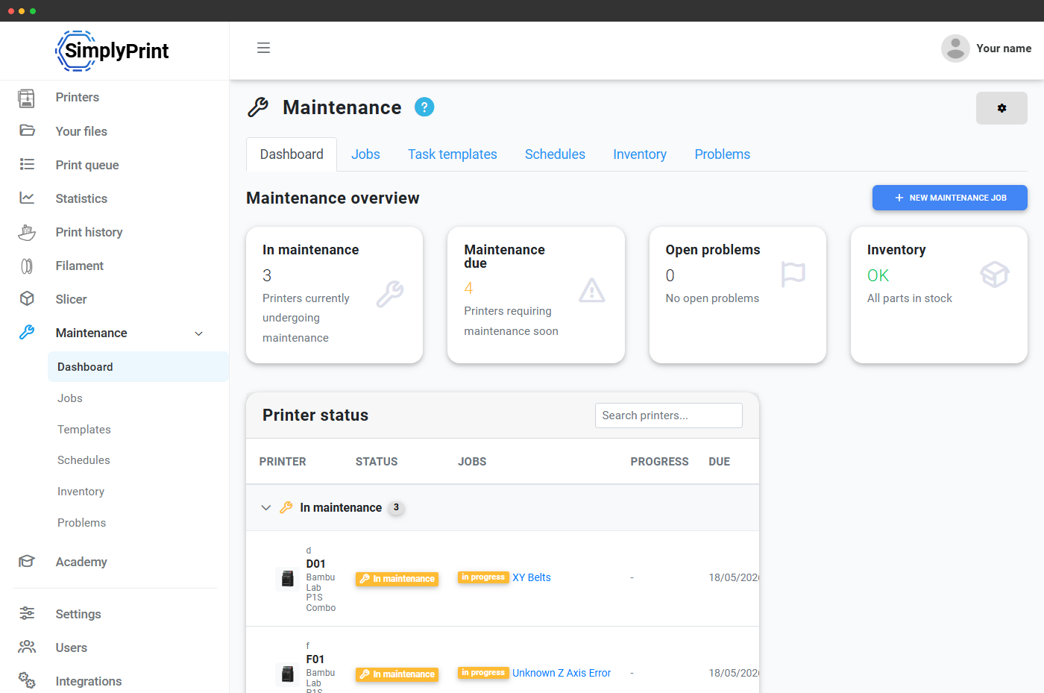Viewport: 1044px width, 693px height.
Task: Select Problems in sidebar submenu
Action: [81, 523]
